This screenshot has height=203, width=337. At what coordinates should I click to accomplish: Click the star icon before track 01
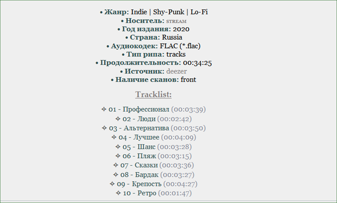click(x=104, y=109)
